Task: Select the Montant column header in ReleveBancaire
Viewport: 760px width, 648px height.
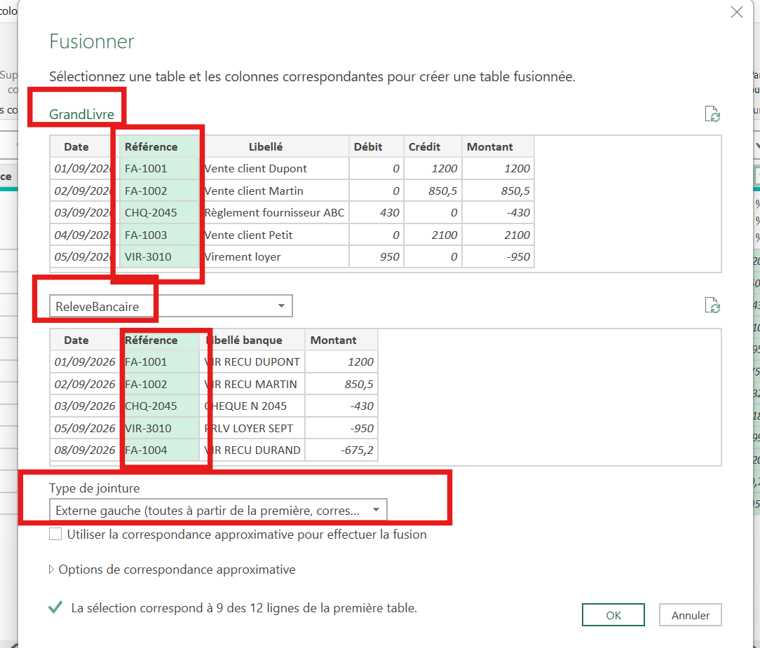Action: [x=341, y=340]
